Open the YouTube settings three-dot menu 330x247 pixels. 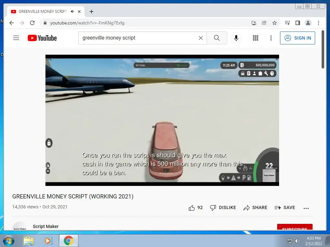[271, 38]
